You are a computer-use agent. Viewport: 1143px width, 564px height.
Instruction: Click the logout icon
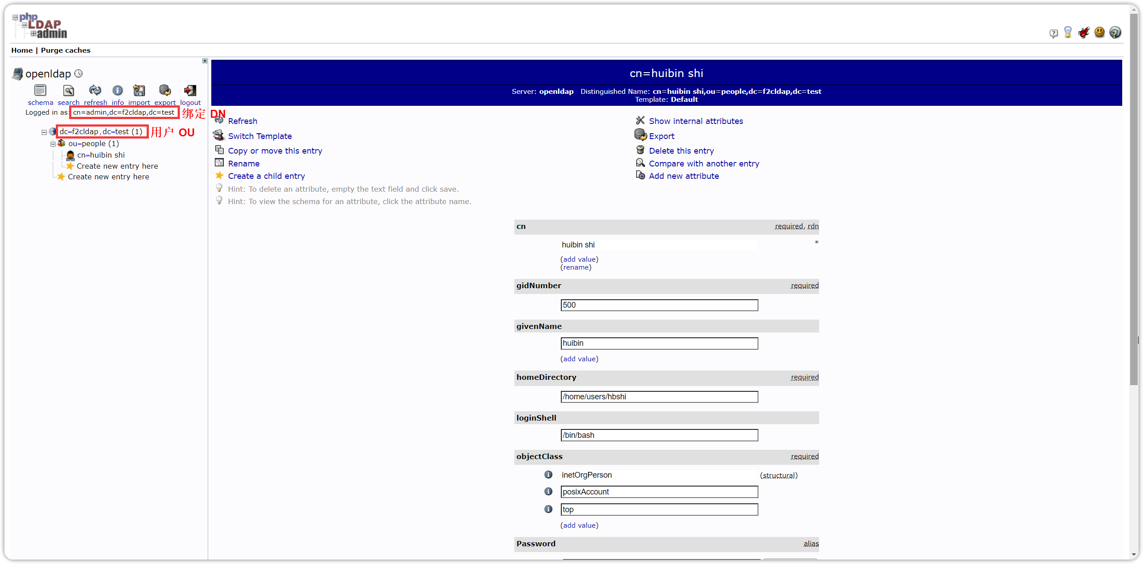tap(190, 90)
